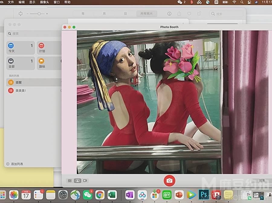Launch Excel from the Dock
Screen dimensions: 272x203
tap(112, 195)
